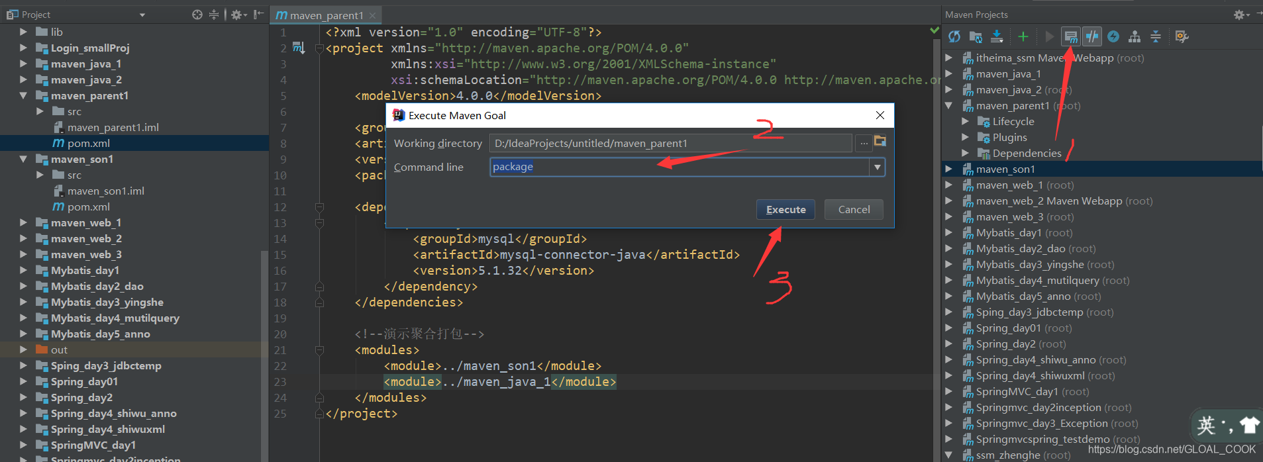Show Maven dependencies diagram icon
This screenshot has height=462, width=1263.
[1135, 36]
